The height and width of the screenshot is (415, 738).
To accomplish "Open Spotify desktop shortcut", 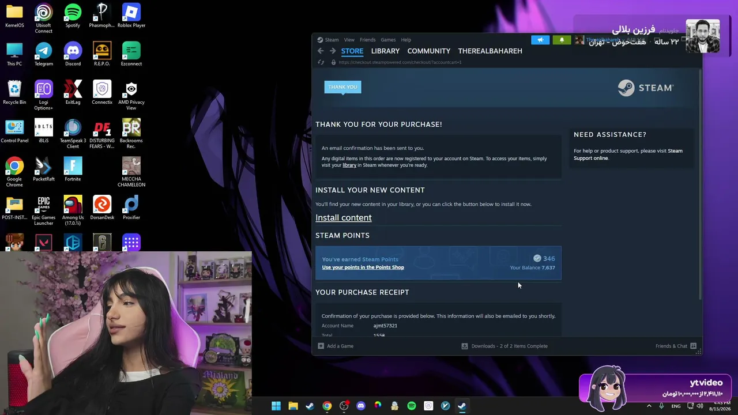I will coord(73,16).
